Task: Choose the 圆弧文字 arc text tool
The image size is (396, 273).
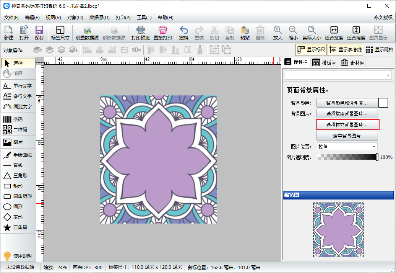Action: click(18, 106)
